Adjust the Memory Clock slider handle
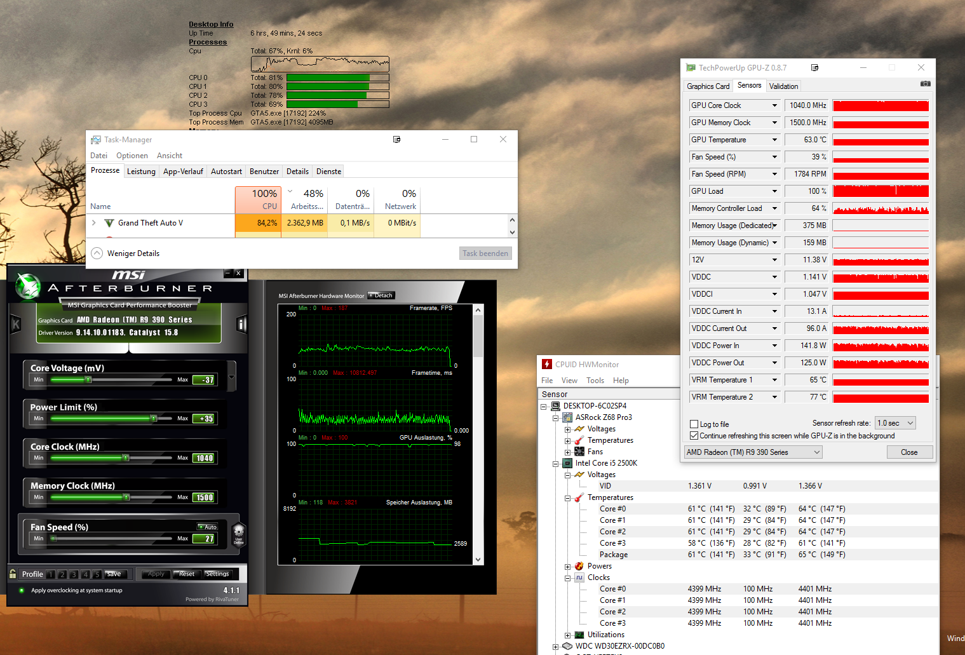Viewport: 965px width, 655px height. coord(126,497)
